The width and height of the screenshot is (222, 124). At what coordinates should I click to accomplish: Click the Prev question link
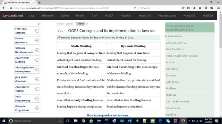tap(60, 31)
